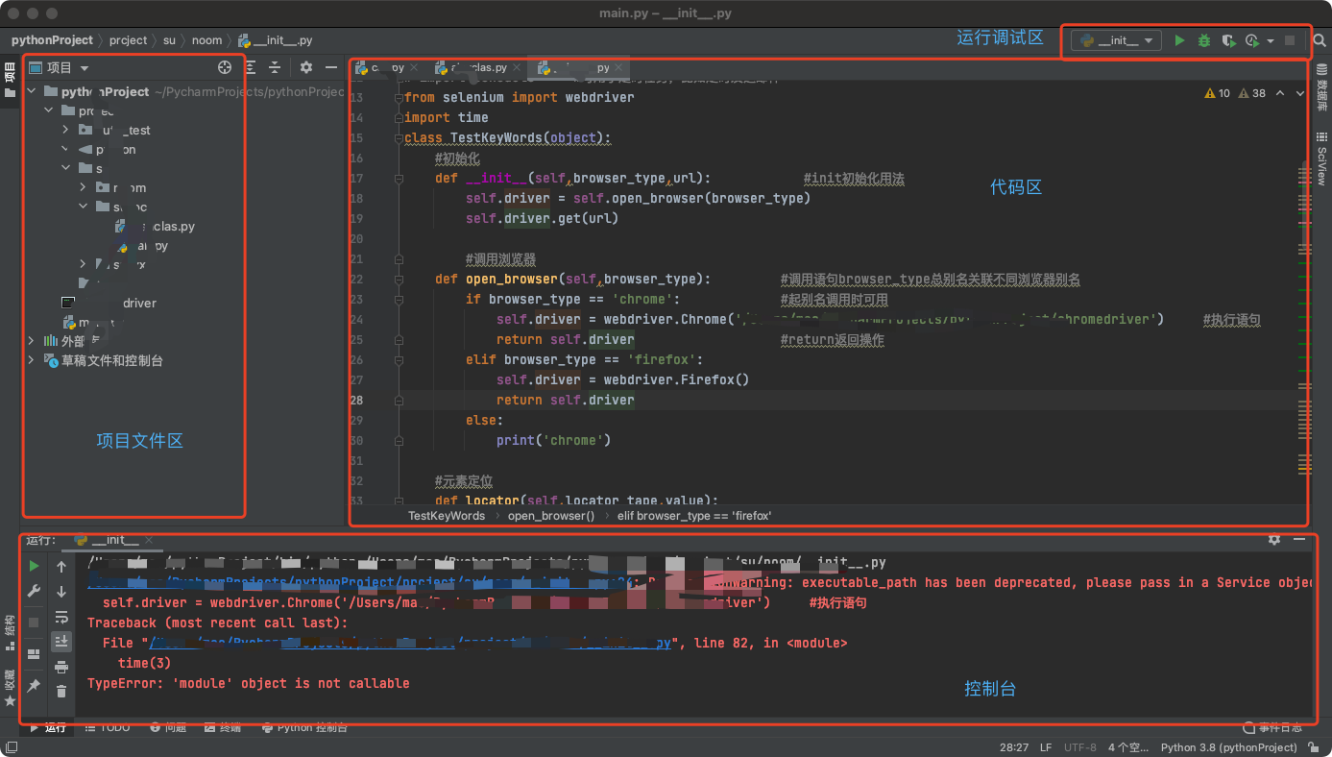1332x757 pixels.
Task: Open Search Everywhere magnifier icon
Action: pos(1320,40)
